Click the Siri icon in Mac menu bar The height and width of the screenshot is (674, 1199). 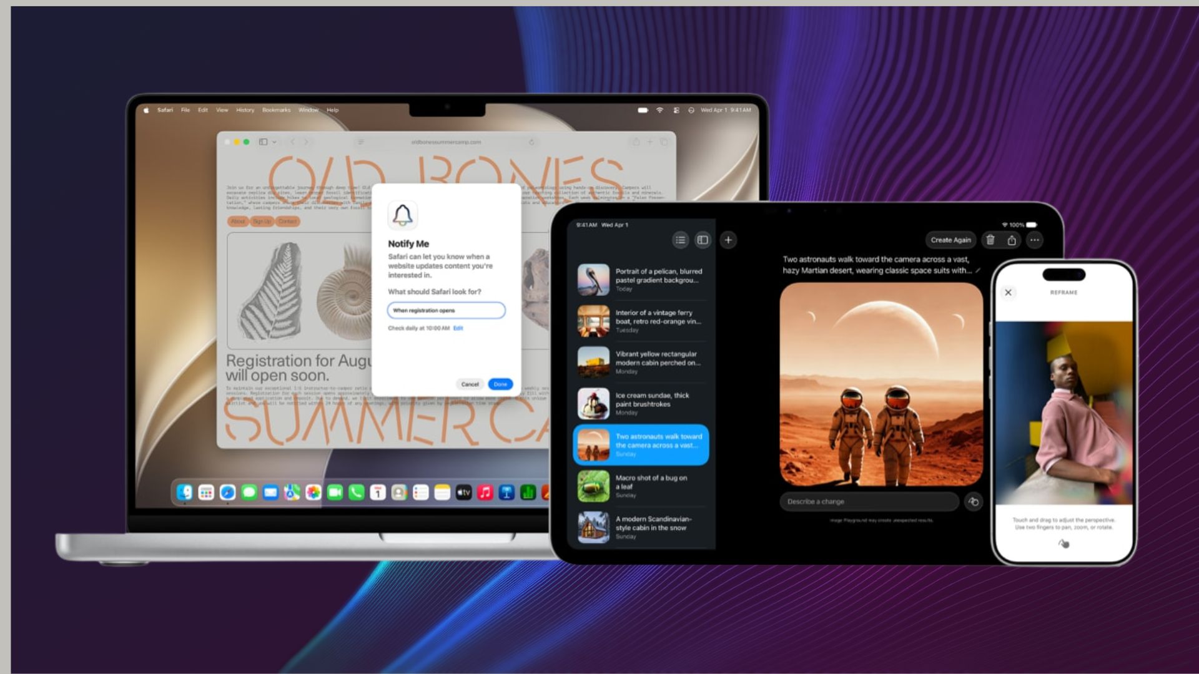(691, 110)
